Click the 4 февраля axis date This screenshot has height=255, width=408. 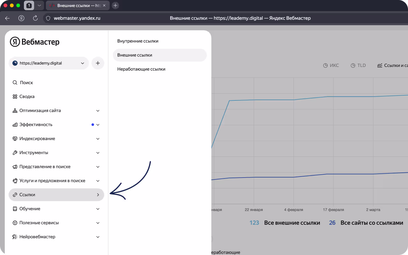tap(294, 210)
